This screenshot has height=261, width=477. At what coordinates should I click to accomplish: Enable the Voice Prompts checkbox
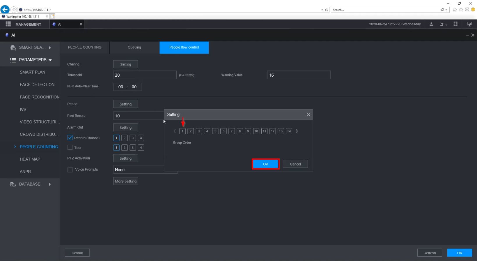tap(70, 170)
